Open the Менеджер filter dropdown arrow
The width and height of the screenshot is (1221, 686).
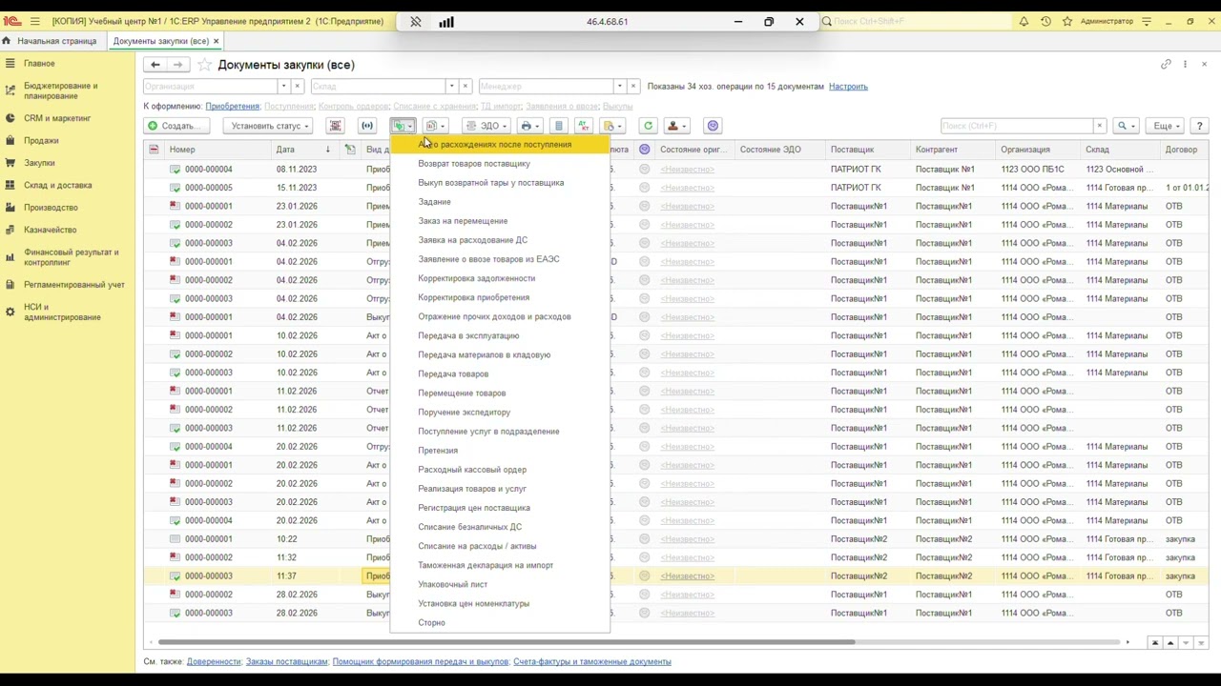[x=619, y=86]
